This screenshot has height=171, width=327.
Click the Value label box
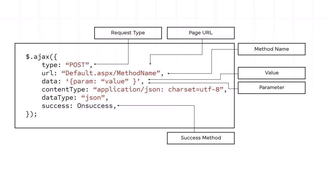[x=271, y=73]
